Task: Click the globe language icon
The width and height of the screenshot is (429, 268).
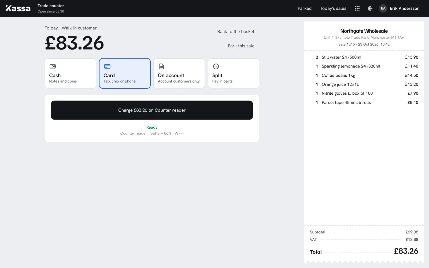Action: (x=370, y=8)
